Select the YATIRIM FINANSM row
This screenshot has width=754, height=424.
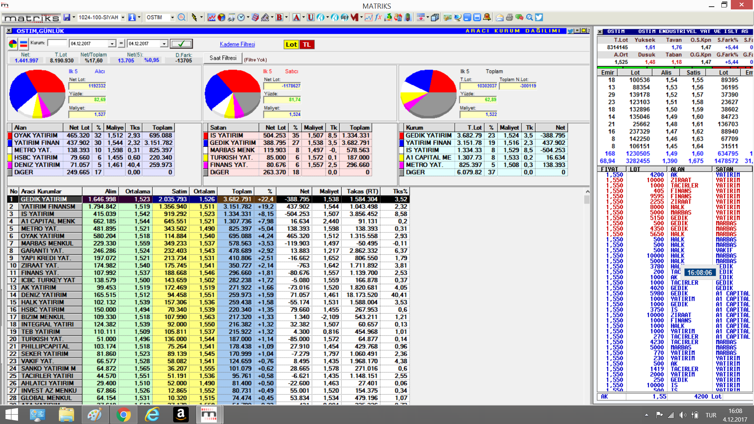click(208, 207)
